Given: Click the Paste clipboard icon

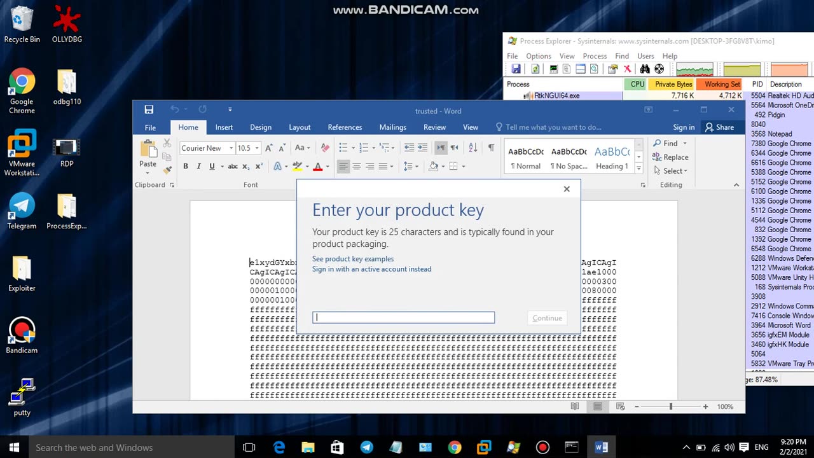Looking at the screenshot, I should 148,150.
